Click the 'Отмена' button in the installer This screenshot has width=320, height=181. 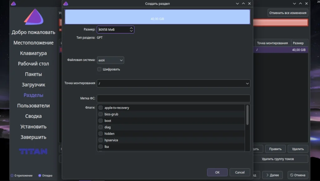point(298,175)
